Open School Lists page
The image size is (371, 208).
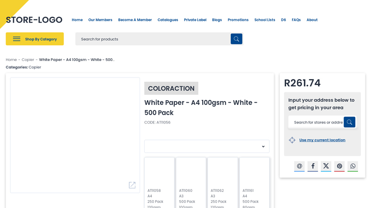(x=265, y=20)
